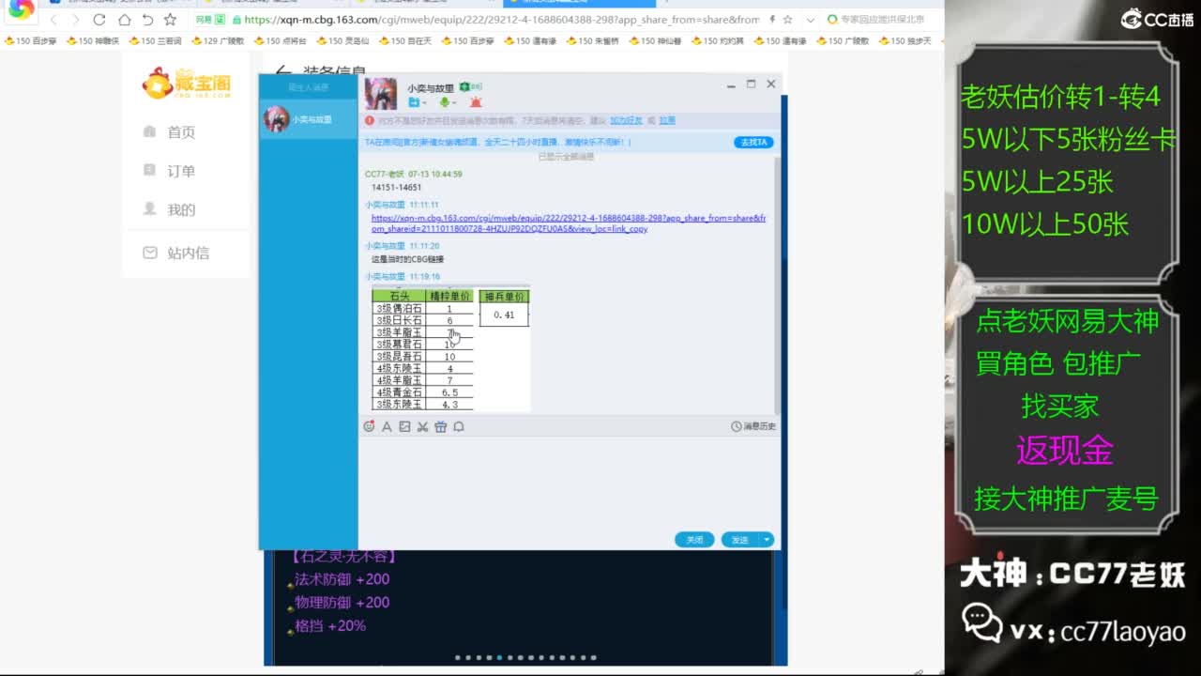Click the browser logo icon top-left
Screen dimensions: 1201x676
pyautogui.click(x=21, y=11)
